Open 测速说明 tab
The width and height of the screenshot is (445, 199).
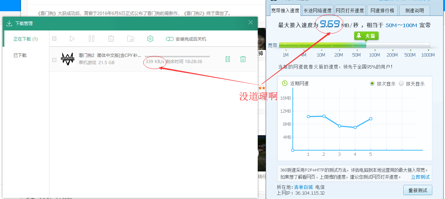click(x=415, y=10)
